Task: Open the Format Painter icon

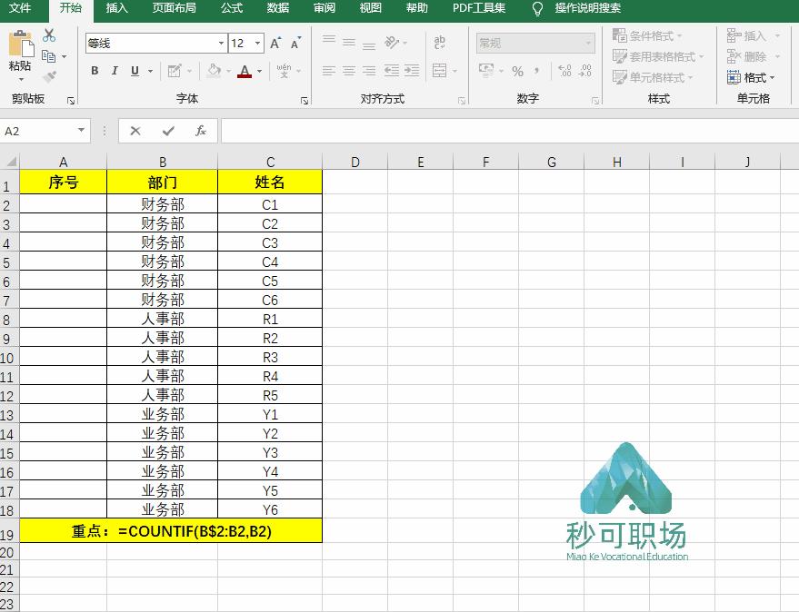Action: point(51,77)
